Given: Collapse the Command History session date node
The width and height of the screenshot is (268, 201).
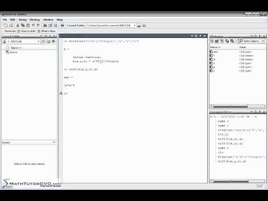Looking at the screenshot, I should click(x=211, y=117).
